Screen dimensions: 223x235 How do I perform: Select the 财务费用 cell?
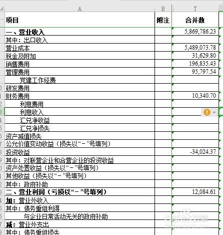[80, 96]
